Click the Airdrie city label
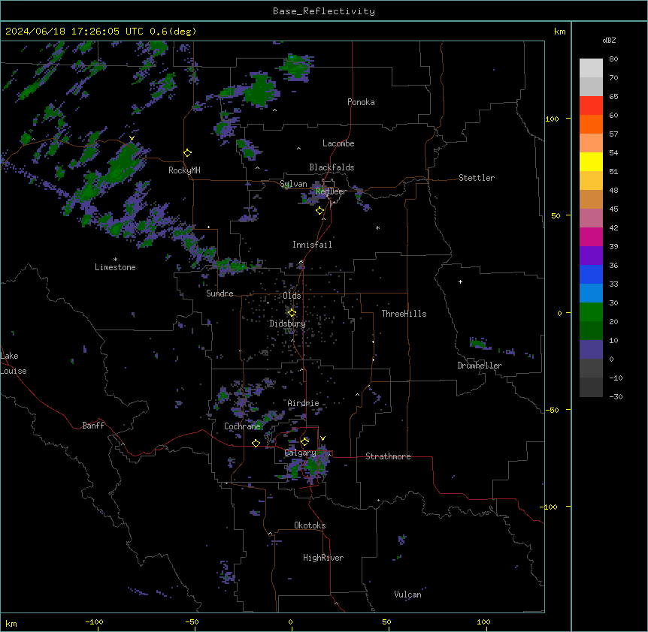This screenshot has width=648, height=632. 303,403
